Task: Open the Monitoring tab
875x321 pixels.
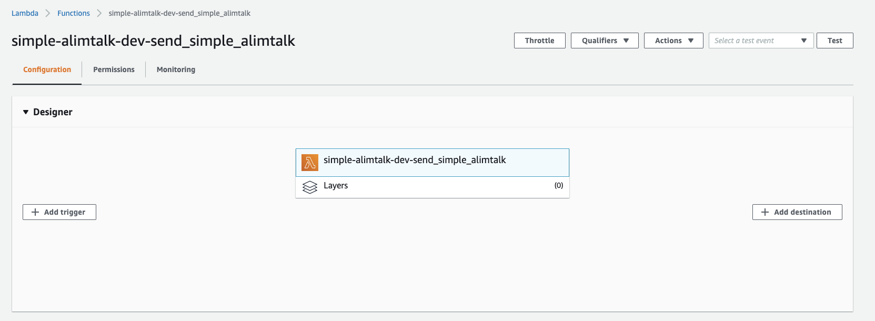Action: point(175,69)
